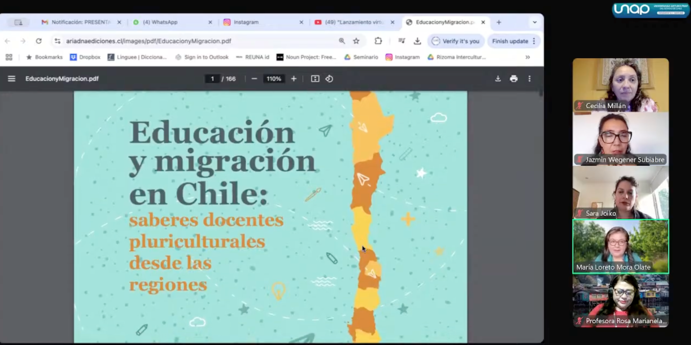Rotate the PDF counterclockwise
The width and height of the screenshot is (691, 345).
(329, 79)
